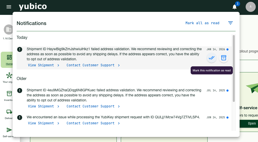Open Self-service paper plane sidebar icon

point(9,131)
